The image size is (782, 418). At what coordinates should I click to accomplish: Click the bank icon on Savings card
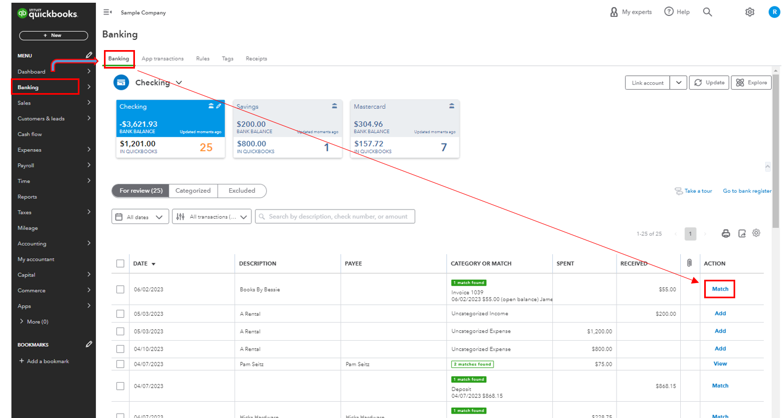335,106
